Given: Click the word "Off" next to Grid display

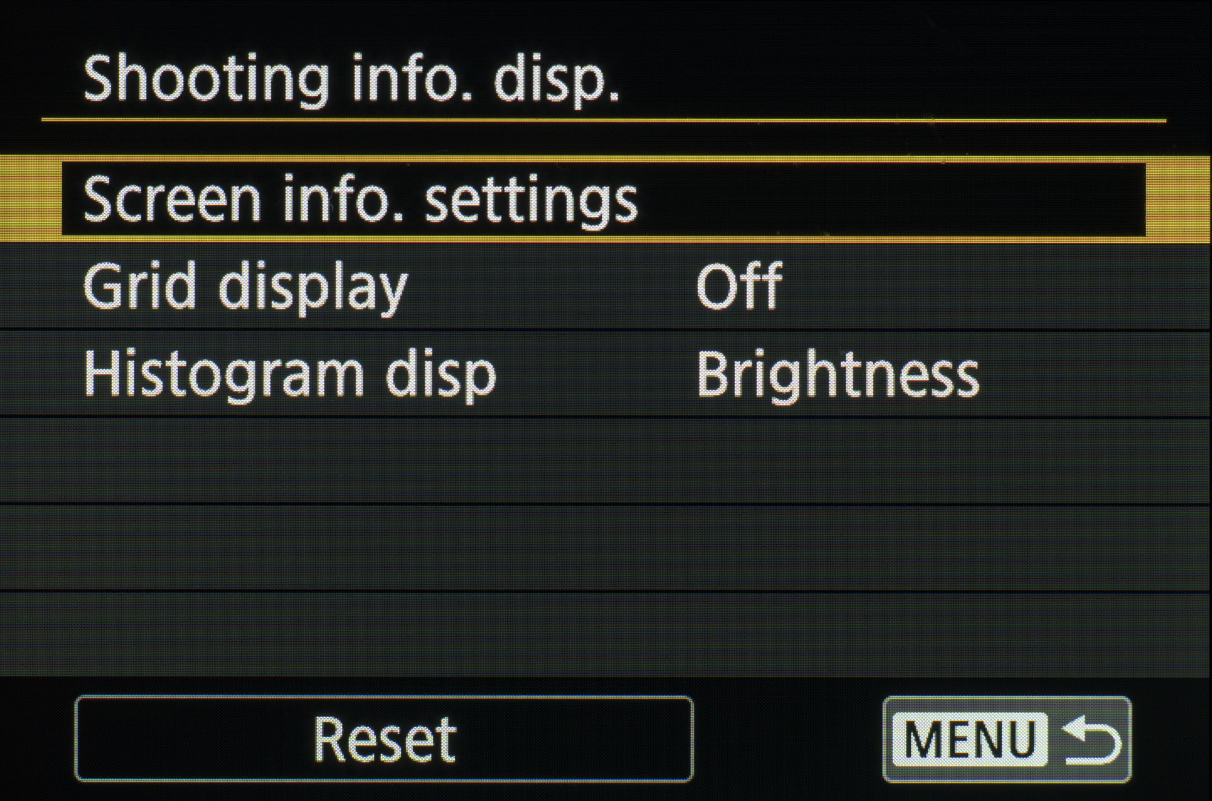Looking at the screenshot, I should (x=739, y=286).
